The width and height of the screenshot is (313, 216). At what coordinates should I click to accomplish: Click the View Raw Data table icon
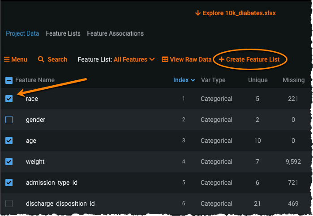tap(165, 59)
